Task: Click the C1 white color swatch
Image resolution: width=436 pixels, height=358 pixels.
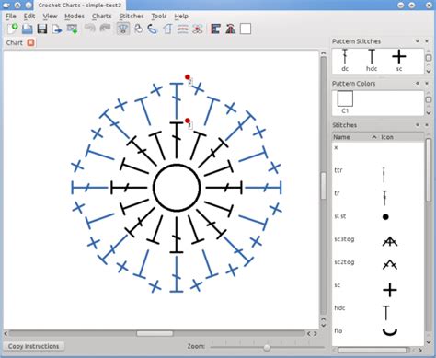Action: (x=345, y=98)
